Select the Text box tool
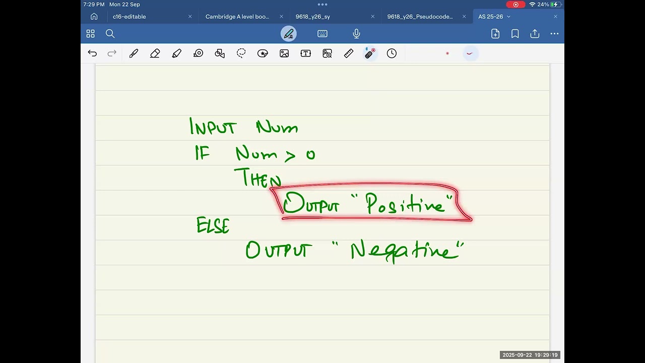 point(306,53)
